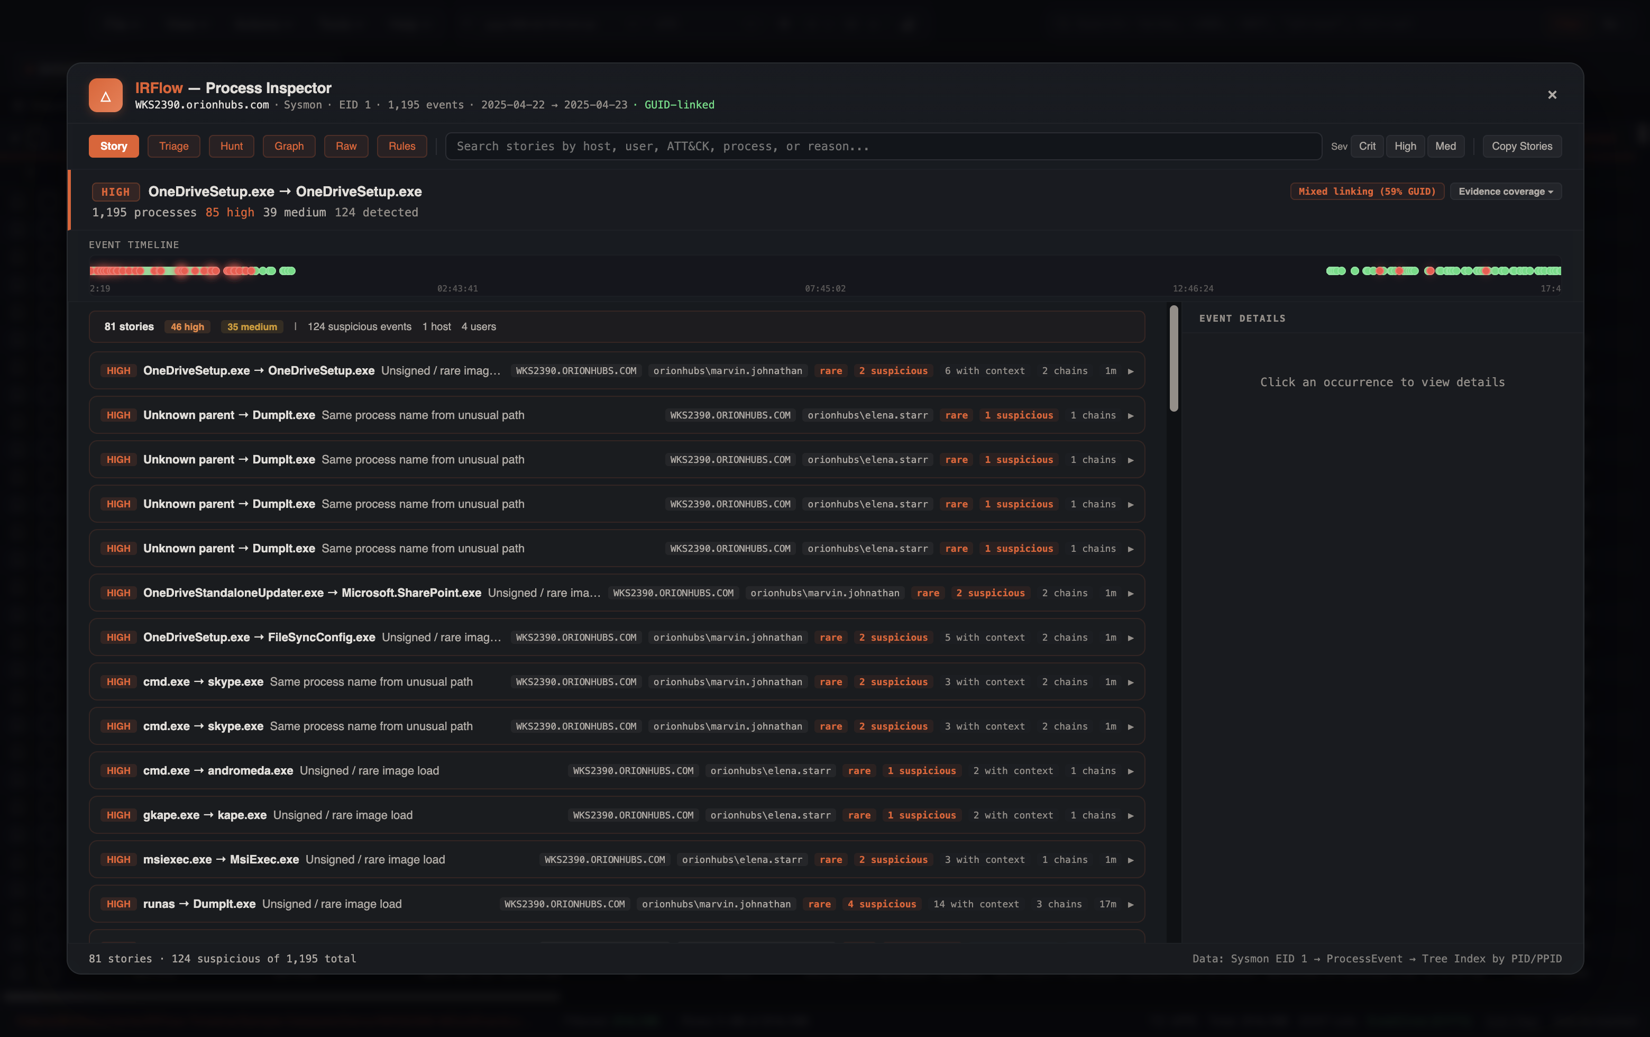Expand the msiexec.exe → MsiExec.exe story arrow
This screenshot has width=1650, height=1037.
click(1131, 859)
